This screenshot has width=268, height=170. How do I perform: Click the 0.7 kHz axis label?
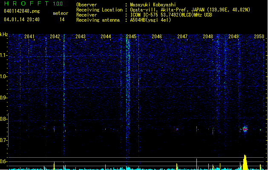click(3, 140)
